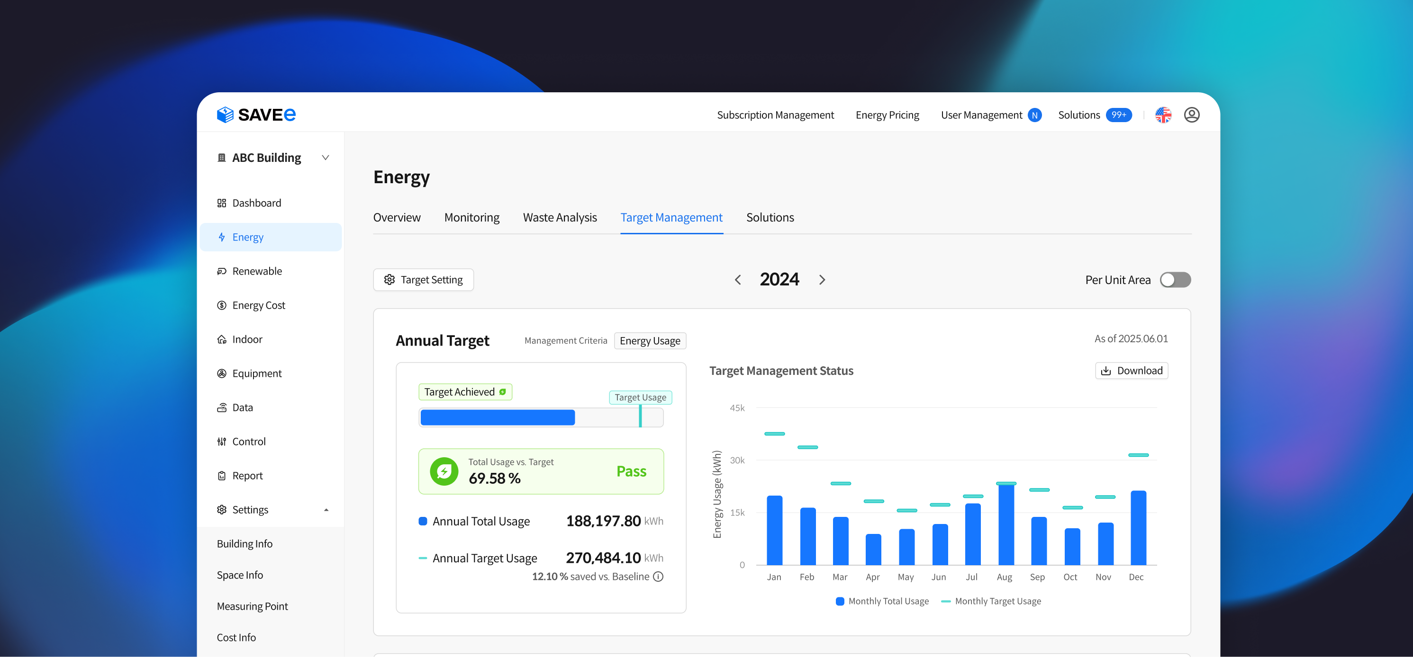The width and height of the screenshot is (1413, 657).
Task: Open User Management in top menu
Action: 981,115
